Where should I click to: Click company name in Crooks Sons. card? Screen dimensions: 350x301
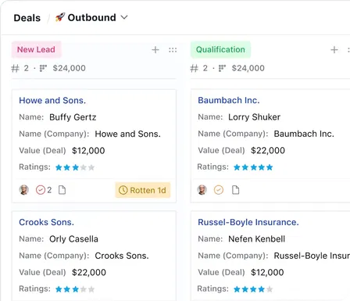click(x=122, y=256)
